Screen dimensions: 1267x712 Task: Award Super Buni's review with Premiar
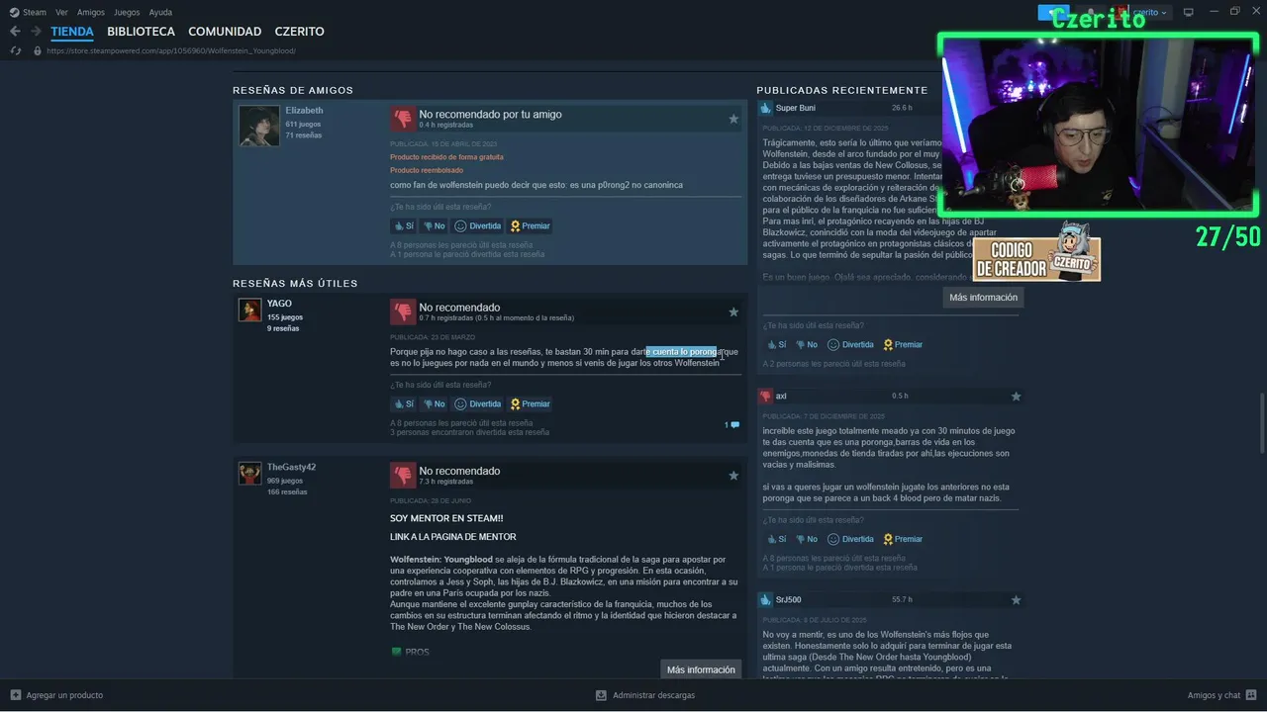click(903, 345)
